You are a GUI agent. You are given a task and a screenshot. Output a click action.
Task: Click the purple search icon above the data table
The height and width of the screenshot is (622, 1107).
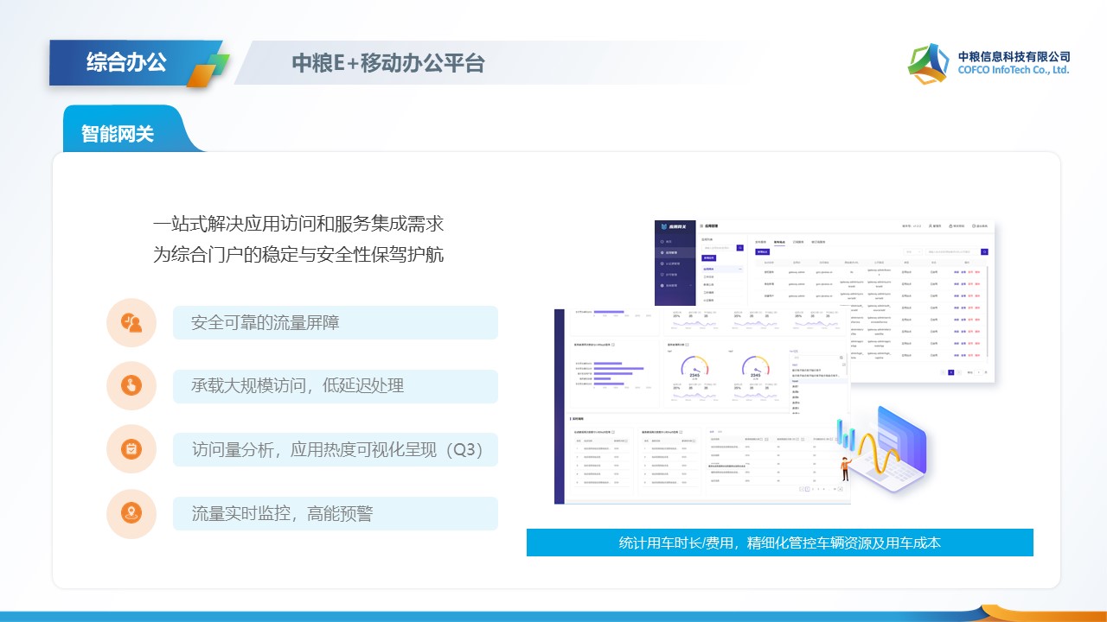(x=984, y=252)
